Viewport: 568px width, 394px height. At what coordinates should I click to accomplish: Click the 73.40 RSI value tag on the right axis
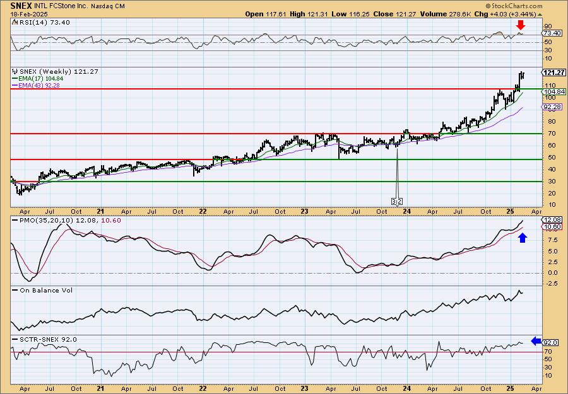pos(552,33)
